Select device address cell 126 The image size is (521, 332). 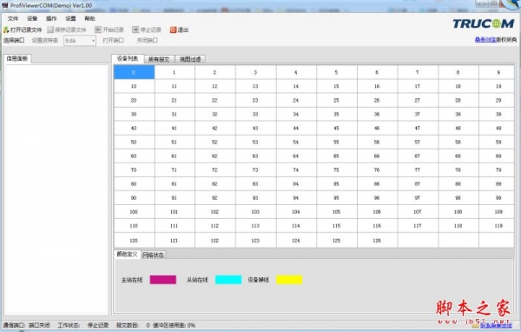(x=377, y=240)
